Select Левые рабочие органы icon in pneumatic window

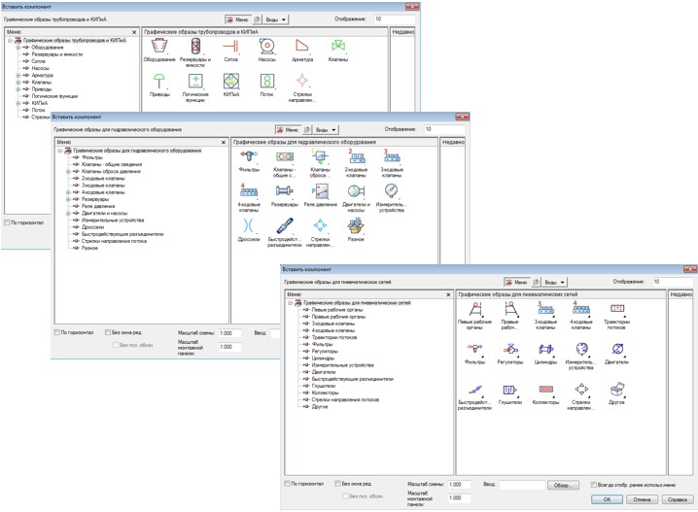[475, 309]
